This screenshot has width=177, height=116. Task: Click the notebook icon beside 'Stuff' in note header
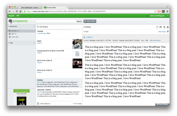tap(84, 32)
